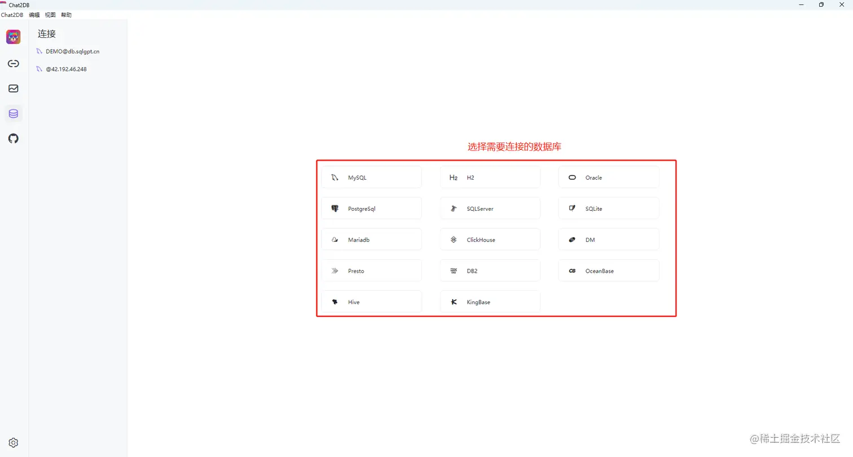Open the dashboard chart icon in sidebar

point(14,88)
